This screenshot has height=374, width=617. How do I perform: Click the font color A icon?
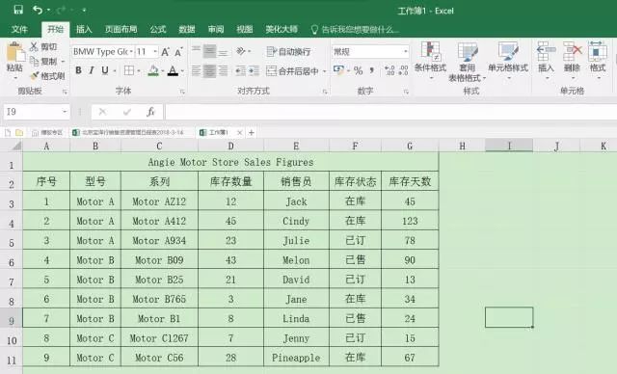pyautogui.click(x=173, y=70)
